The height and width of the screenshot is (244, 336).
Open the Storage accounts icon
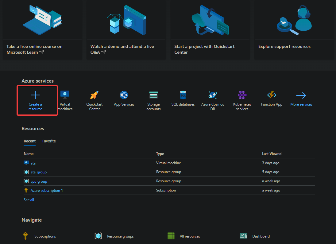[x=153, y=95]
